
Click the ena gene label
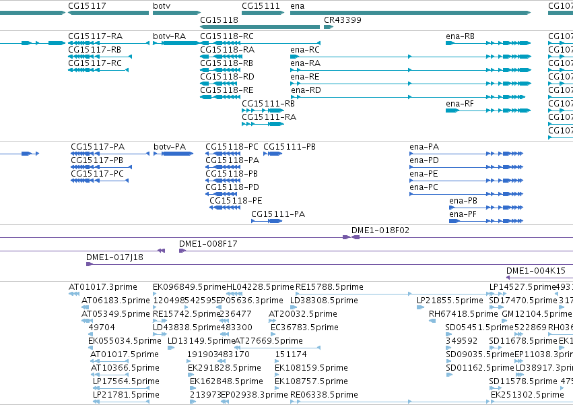[297, 6]
